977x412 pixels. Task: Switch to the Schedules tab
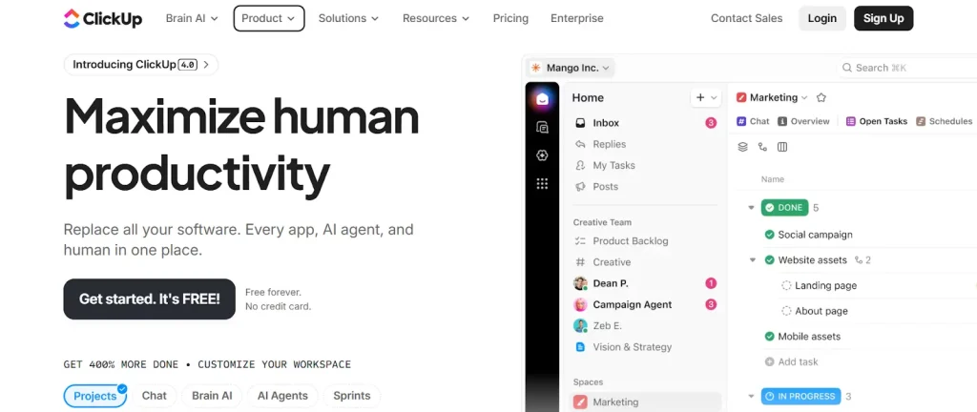click(944, 121)
